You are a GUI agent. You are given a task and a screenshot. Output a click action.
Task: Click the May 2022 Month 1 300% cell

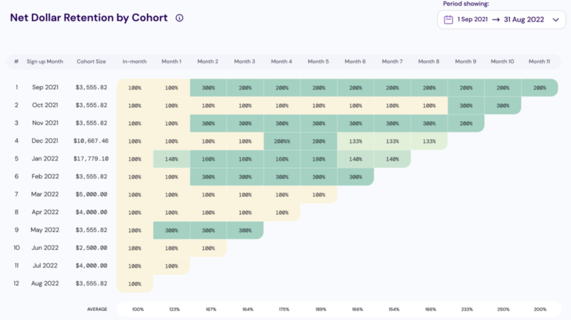(x=171, y=231)
